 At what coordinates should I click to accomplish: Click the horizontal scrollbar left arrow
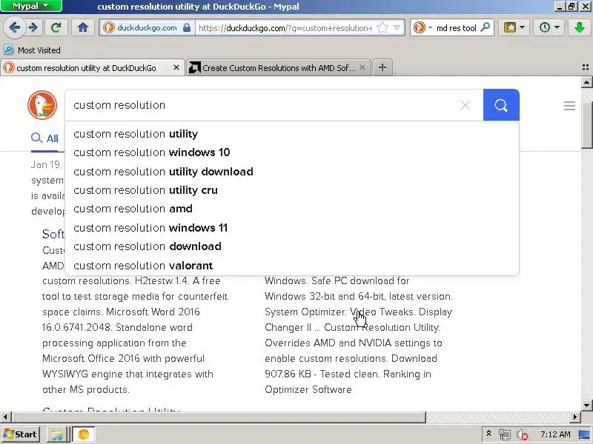(5, 417)
